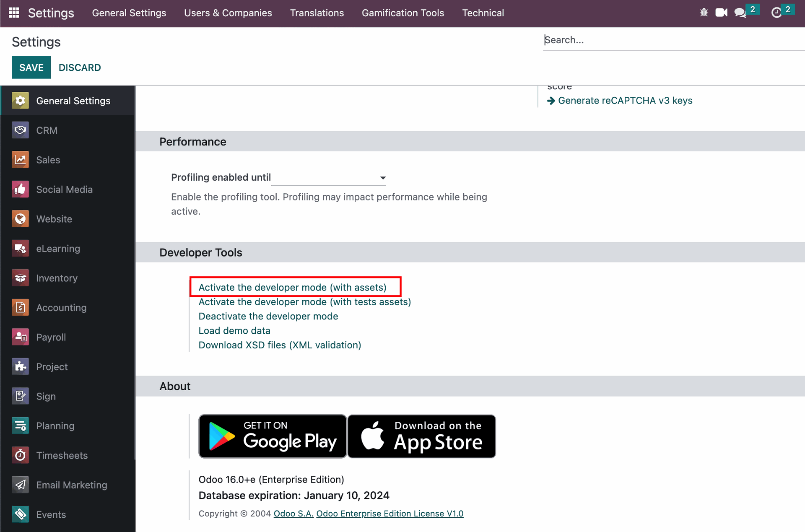Click the Events ticket icon

pyautogui.click(x=20, y=514)
